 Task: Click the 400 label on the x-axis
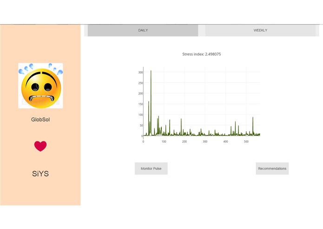[225, 141]
